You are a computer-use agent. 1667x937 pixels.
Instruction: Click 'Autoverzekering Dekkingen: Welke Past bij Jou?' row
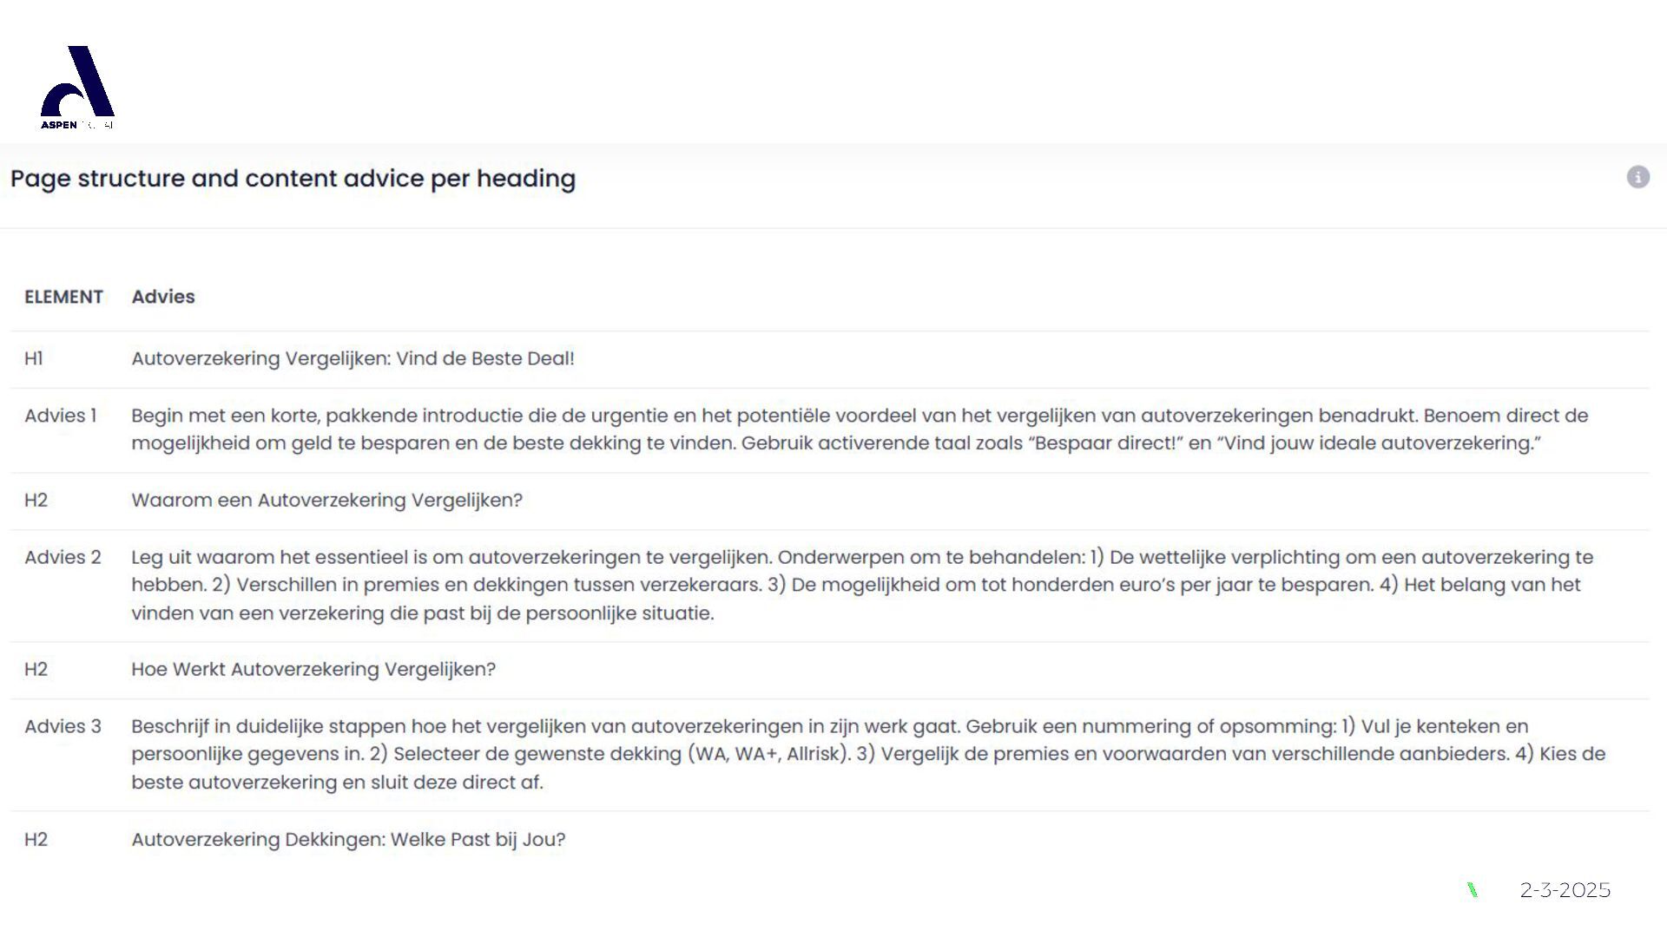(348, 840)
